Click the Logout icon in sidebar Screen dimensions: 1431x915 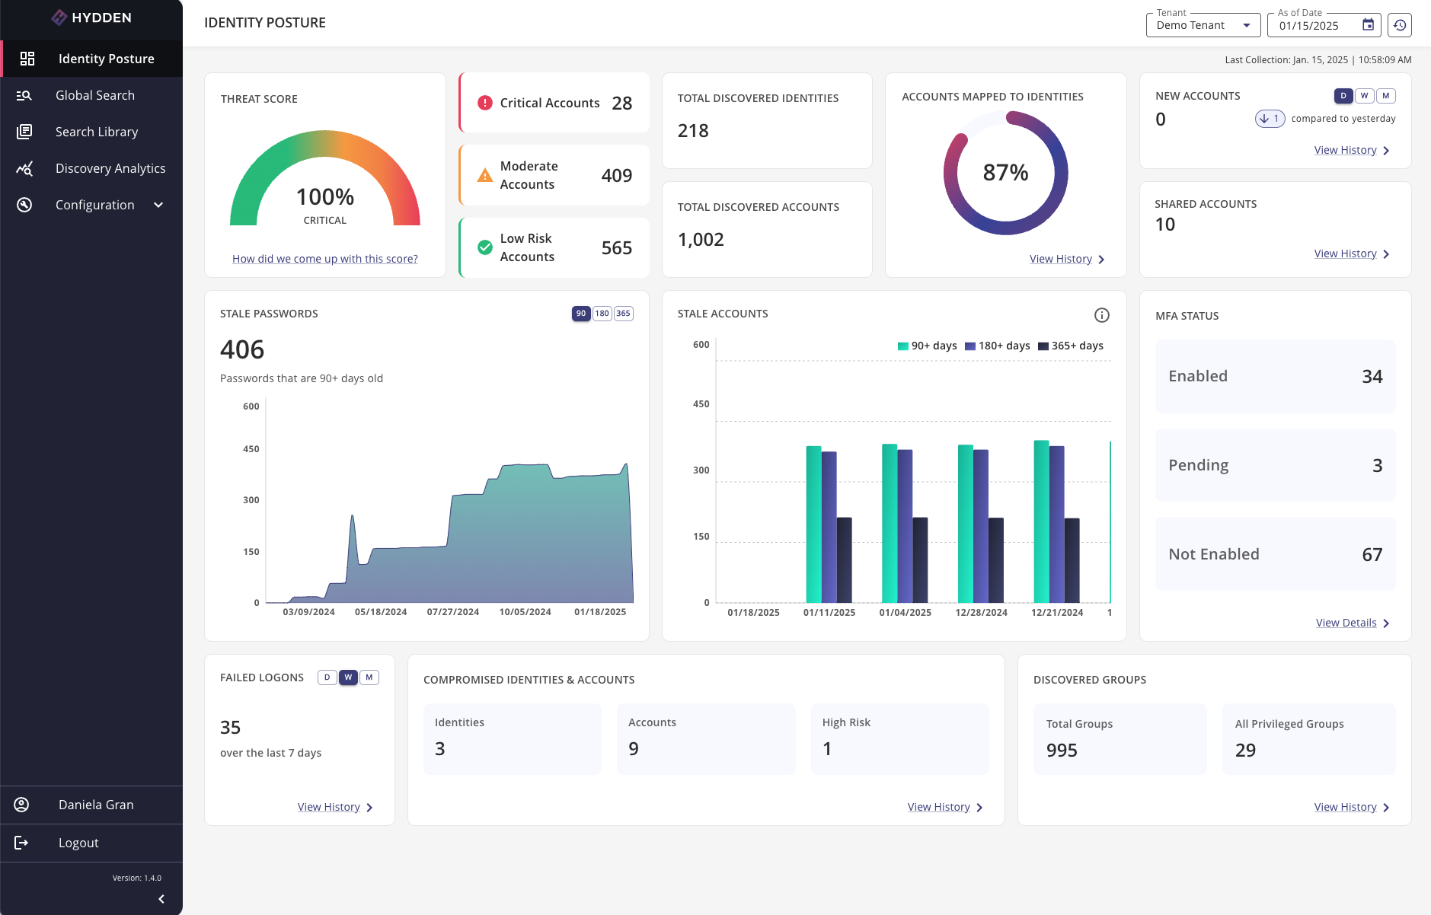pyautogui.click(x=21, y=843)
